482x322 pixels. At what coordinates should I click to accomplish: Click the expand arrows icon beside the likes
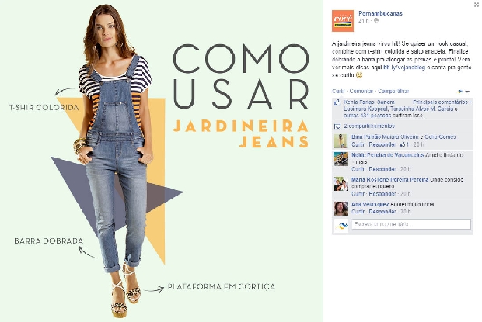[337, 102]
